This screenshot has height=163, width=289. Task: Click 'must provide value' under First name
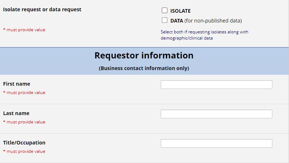(24, 93)
